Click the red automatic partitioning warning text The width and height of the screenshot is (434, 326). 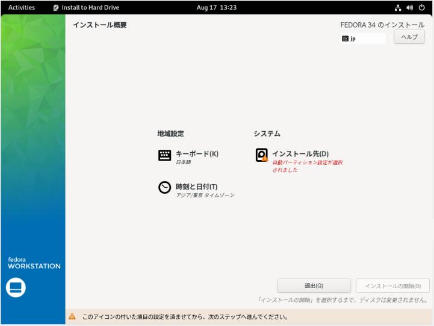click(308, 166)
